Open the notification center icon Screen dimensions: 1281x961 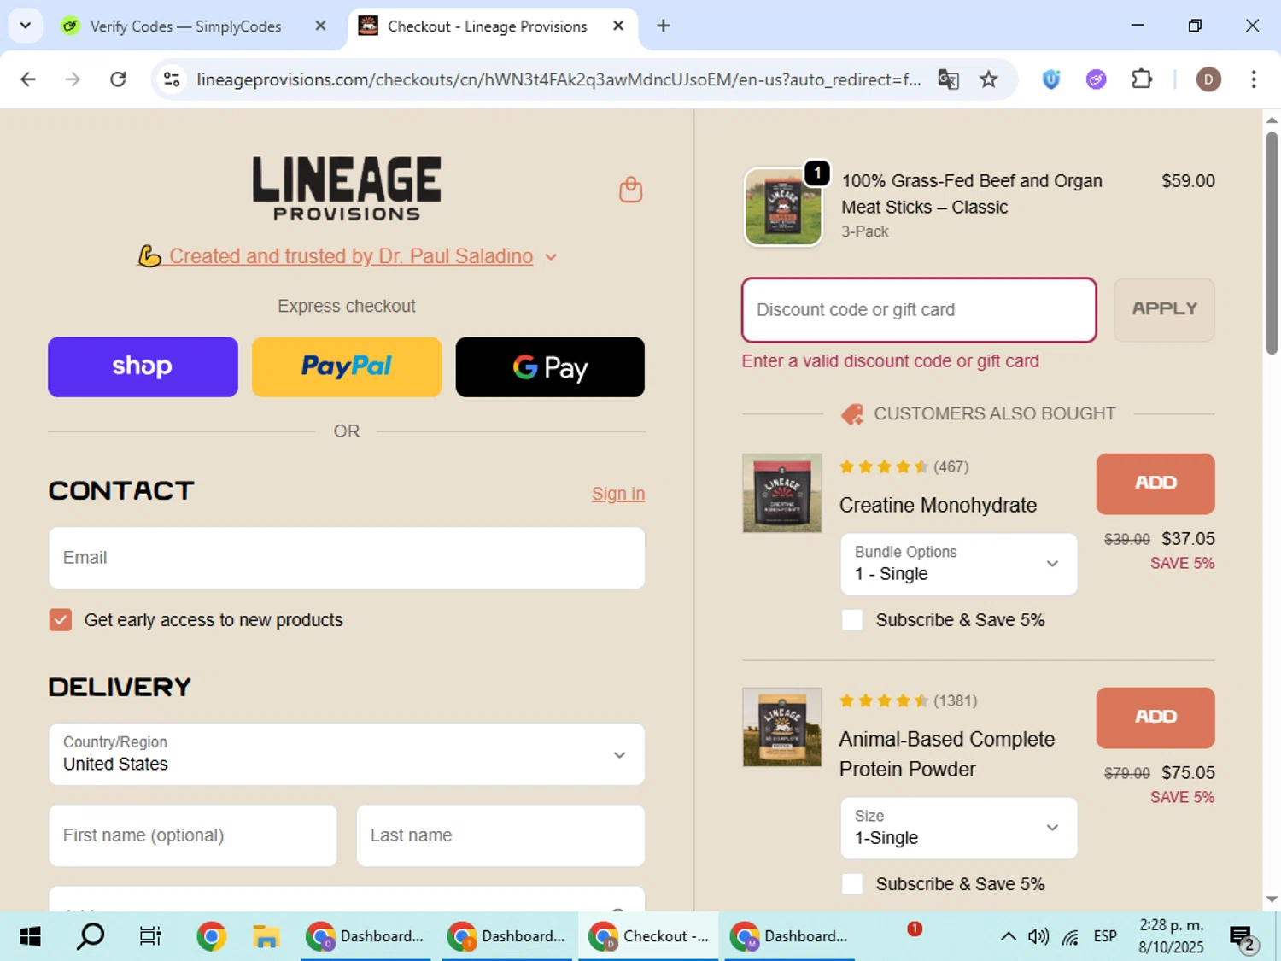tap(1243, 937)
